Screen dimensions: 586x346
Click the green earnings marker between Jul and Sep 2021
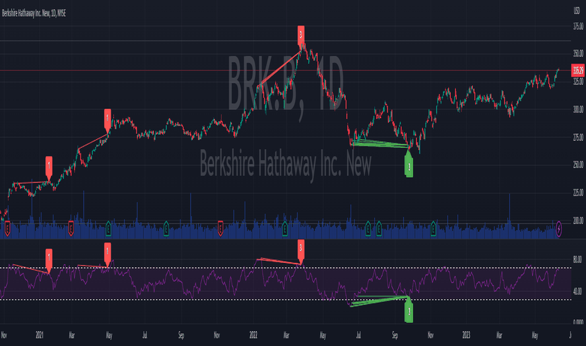(167, 228)
